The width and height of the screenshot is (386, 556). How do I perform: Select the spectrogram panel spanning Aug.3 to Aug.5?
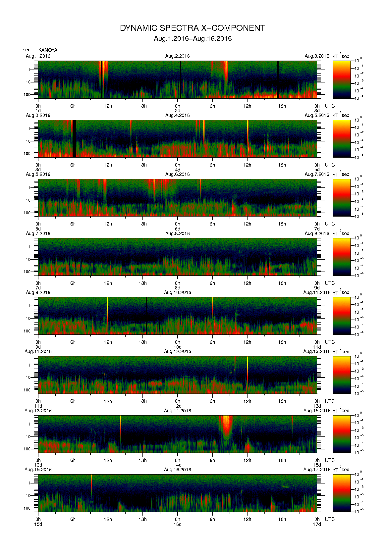point(178,138)
